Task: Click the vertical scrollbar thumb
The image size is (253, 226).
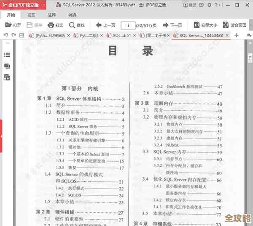Action: coord(250,58)
